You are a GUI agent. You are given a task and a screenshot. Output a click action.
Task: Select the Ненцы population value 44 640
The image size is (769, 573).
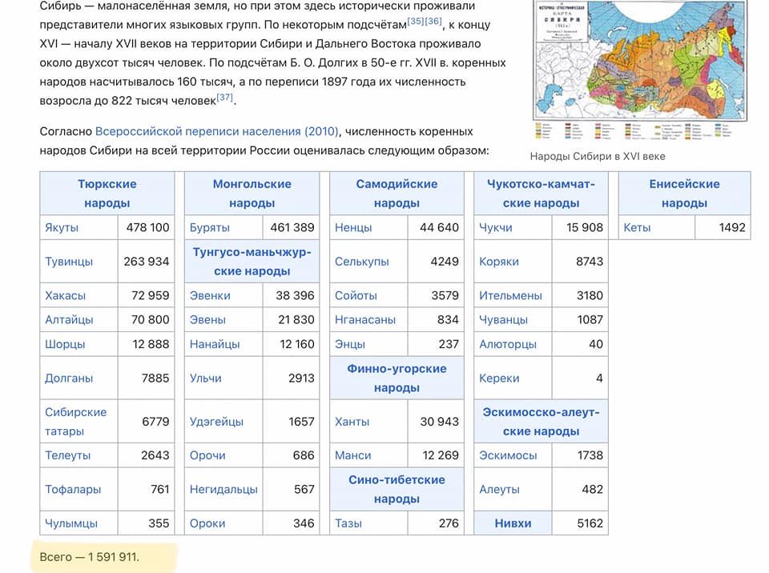tap(440, 227)
